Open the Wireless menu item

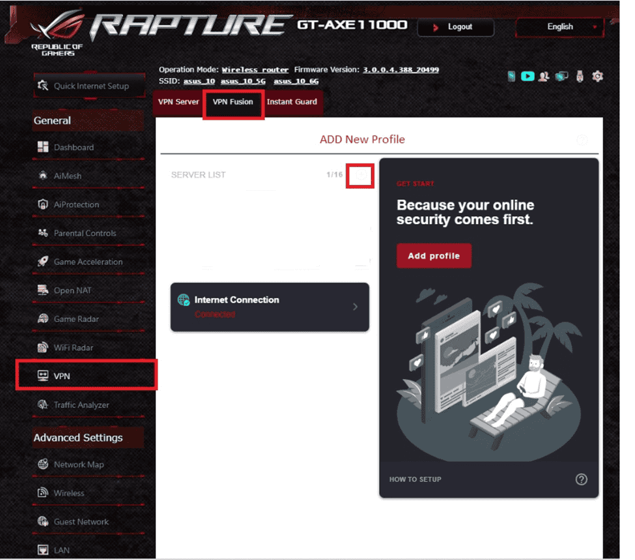click(x=89, y=493)
